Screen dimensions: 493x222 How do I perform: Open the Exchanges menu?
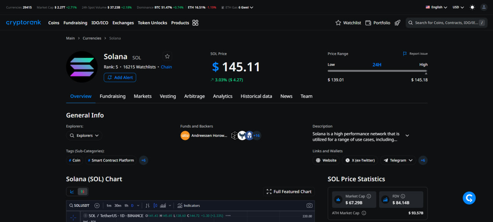tap(123, 23)
